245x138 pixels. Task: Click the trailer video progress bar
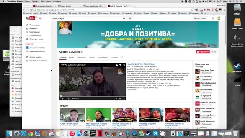93,96
